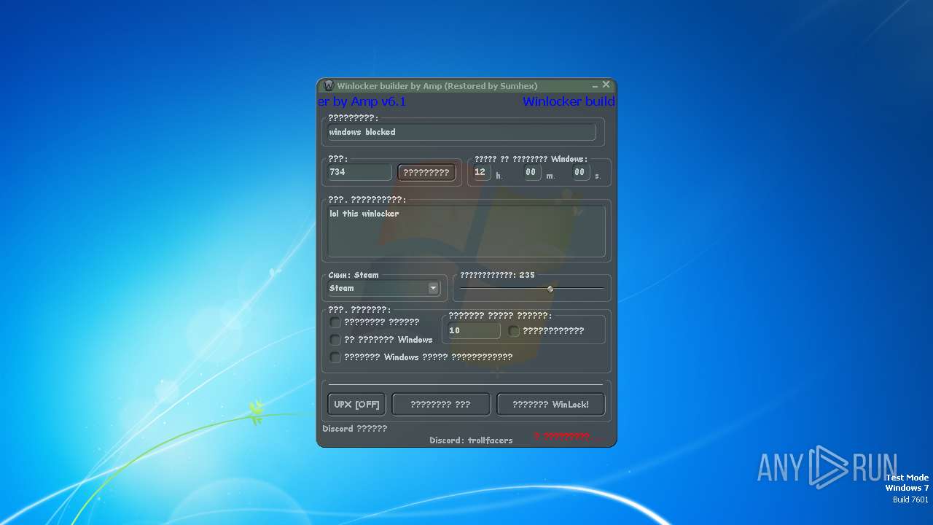This screenshot has height=525, width=933.
Task: Click the 'Discord: trollfacers' text
Action: [471, 440]
